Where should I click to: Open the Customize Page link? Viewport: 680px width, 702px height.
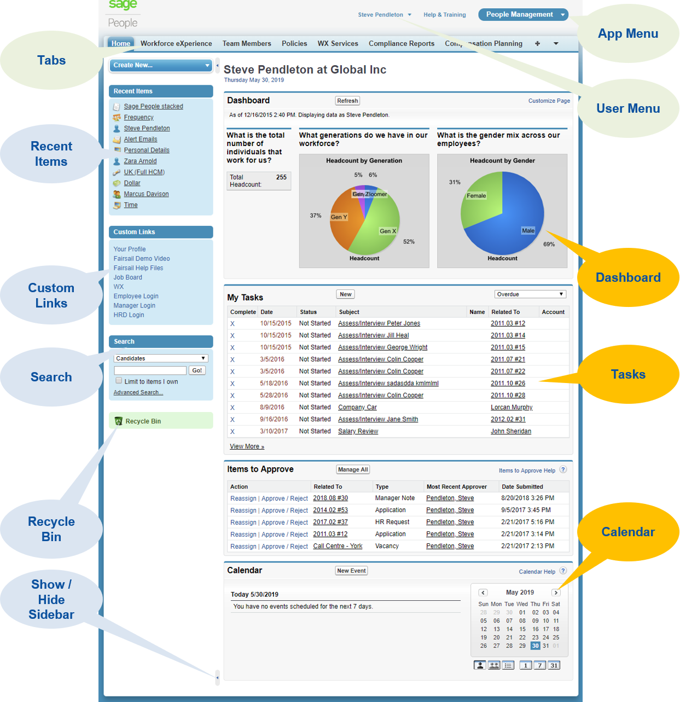[x=549, y=101]
